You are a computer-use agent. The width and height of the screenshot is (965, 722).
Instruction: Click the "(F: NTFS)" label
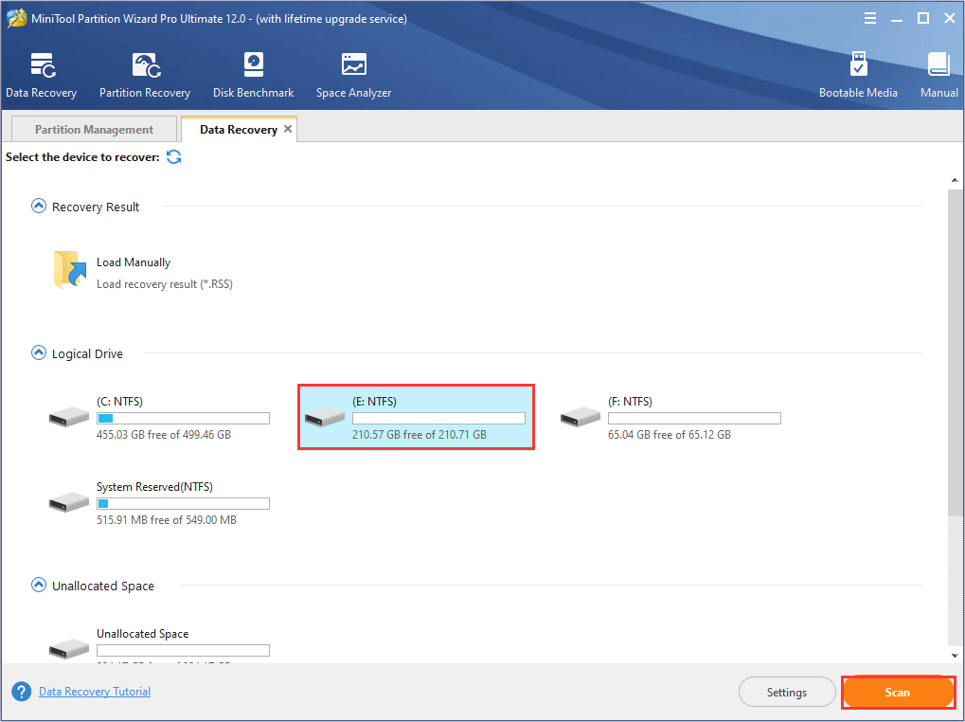pyautogui.click(x=630, y=402)
